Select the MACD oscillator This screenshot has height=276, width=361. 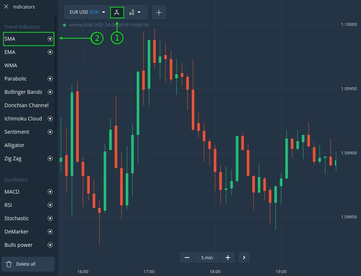[12, 192]
